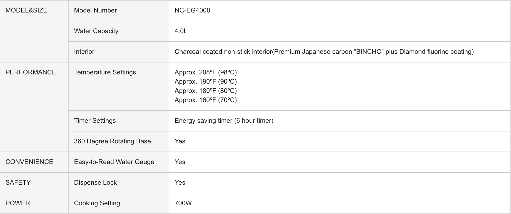The image size is (511, 214).
Task: Click the Energy saving timer value
Action: 224,121
